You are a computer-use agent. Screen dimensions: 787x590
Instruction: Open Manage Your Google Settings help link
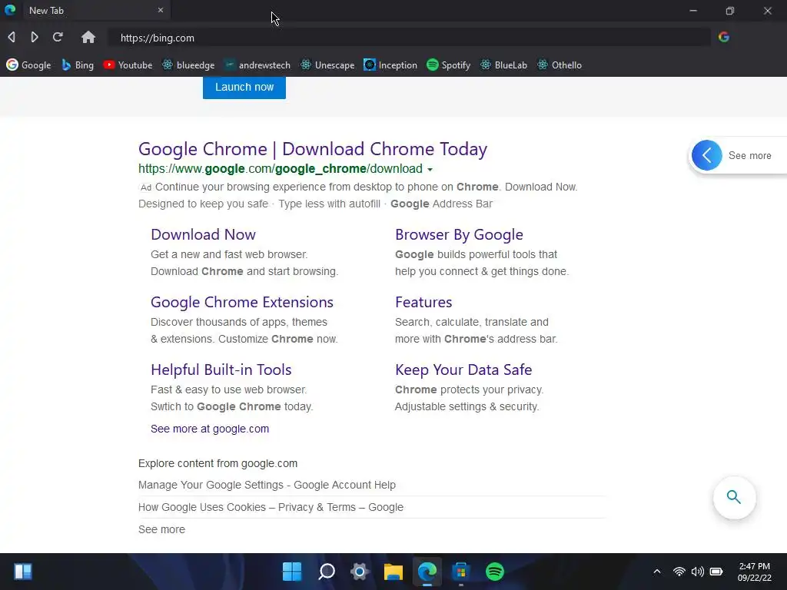coord(267,486)
